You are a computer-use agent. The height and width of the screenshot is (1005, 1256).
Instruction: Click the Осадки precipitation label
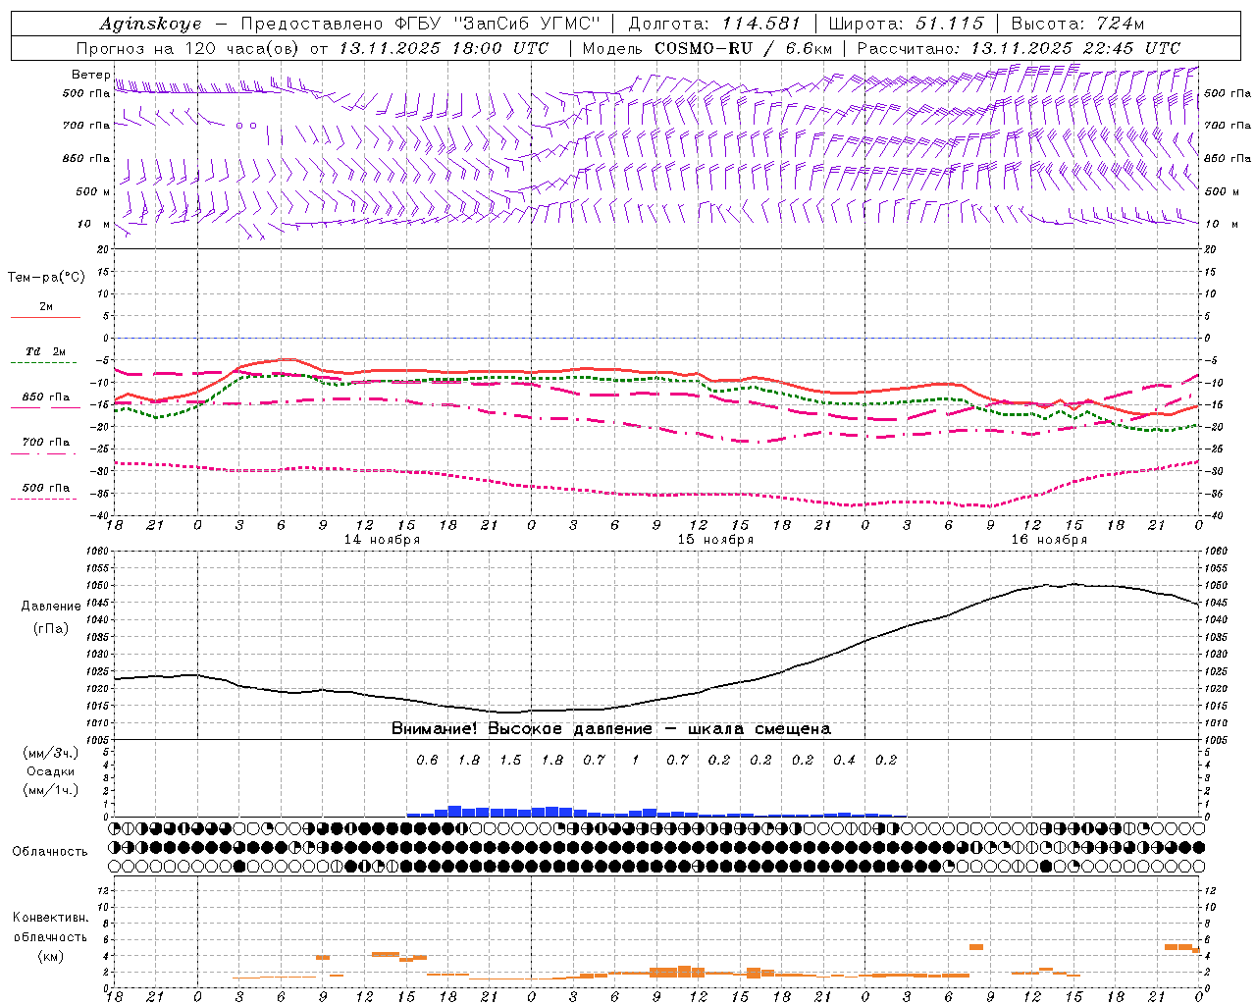[51, 771]
